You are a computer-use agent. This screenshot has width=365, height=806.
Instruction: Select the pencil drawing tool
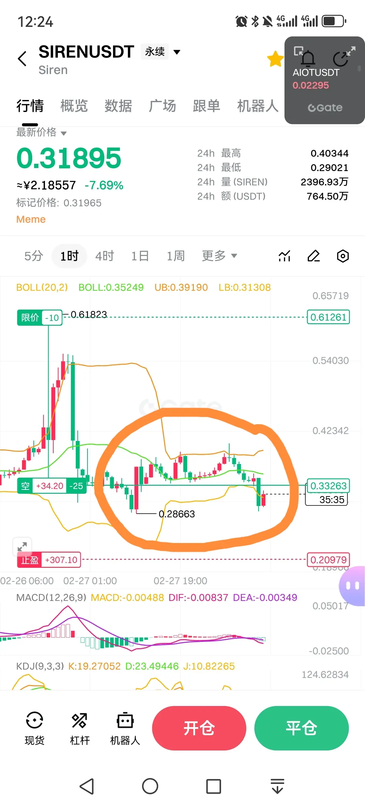pos(314,256)
